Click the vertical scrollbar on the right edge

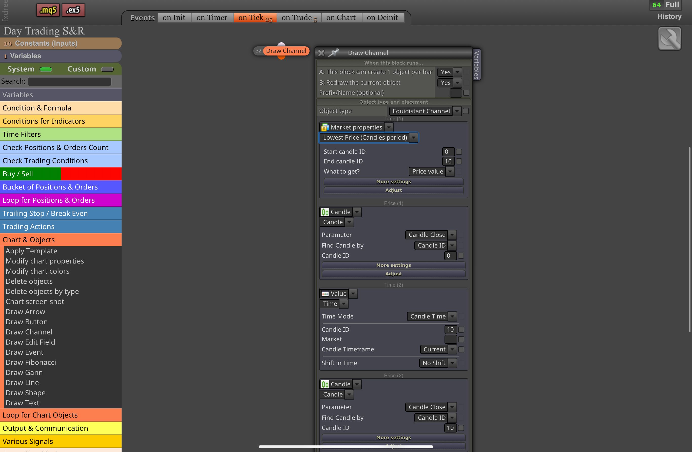point(690,240)
